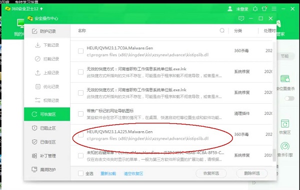Open the 防护记录 section
This screenshot has width=300, height=190.
click(x=47, y=31)
